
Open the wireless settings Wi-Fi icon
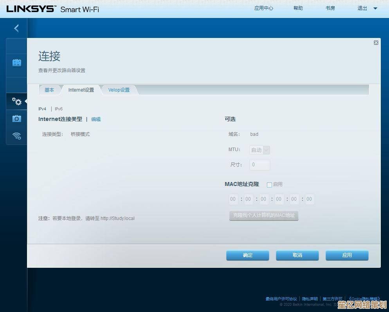pyautogui.click(x=17, y=136)
